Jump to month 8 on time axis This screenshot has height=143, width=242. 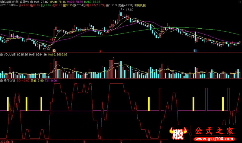click(x=161, y=141)
